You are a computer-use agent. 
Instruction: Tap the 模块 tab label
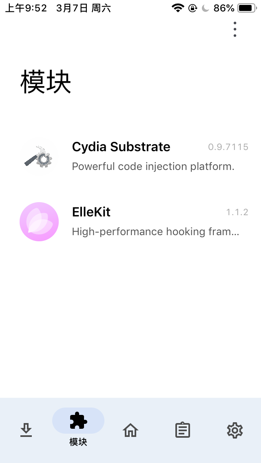pyautogui.click(x=78, y=442)
